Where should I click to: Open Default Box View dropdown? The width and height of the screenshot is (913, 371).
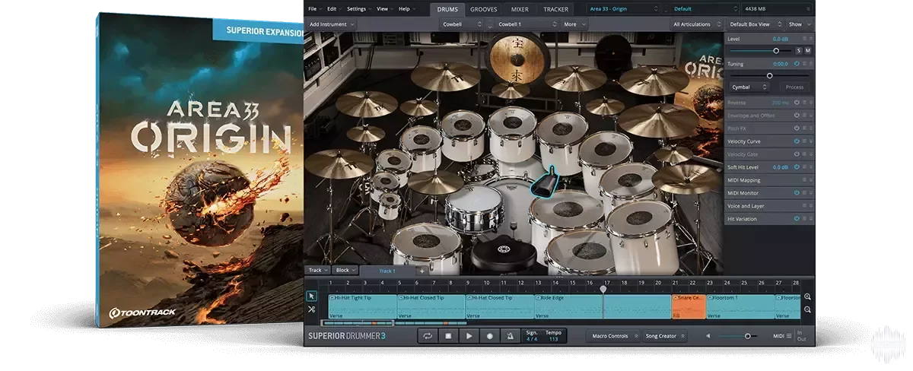[754, 24]
